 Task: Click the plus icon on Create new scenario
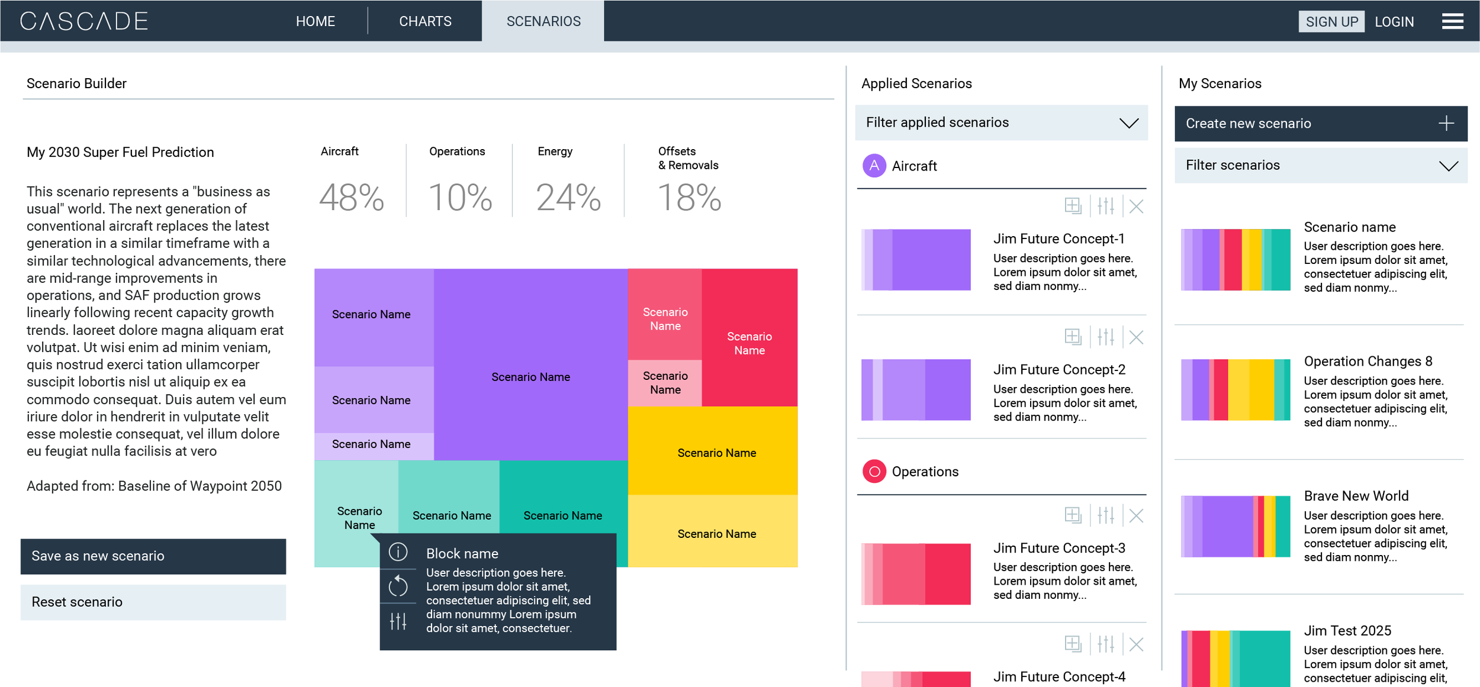pyautogui.click(x=1446, y=123)
